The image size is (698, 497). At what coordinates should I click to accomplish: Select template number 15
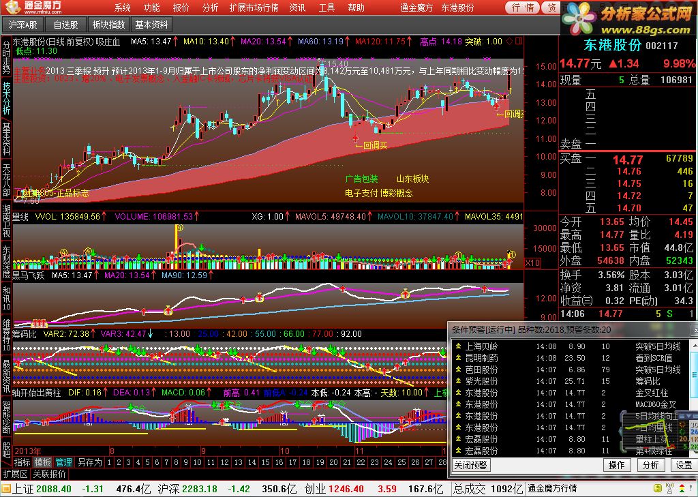click(265, 462)
